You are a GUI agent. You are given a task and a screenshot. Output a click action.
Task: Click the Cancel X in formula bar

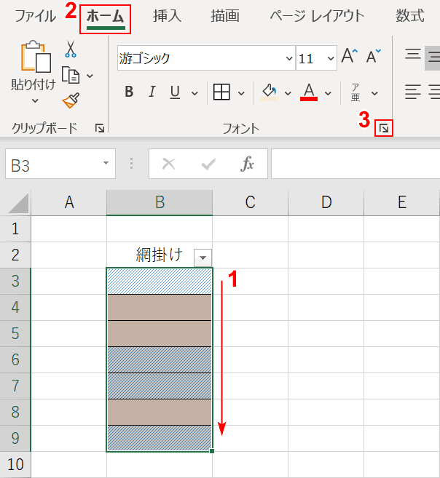coord(169,164)
